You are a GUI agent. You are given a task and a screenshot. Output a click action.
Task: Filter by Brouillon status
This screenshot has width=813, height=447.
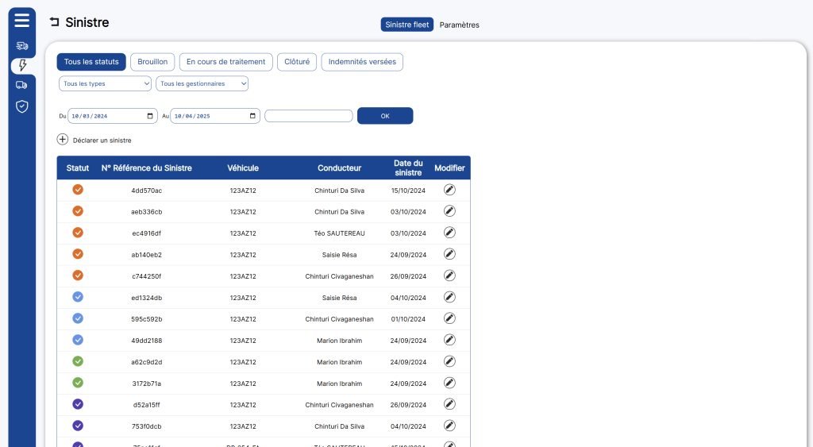pyautogui.click(x=152, y=62)
